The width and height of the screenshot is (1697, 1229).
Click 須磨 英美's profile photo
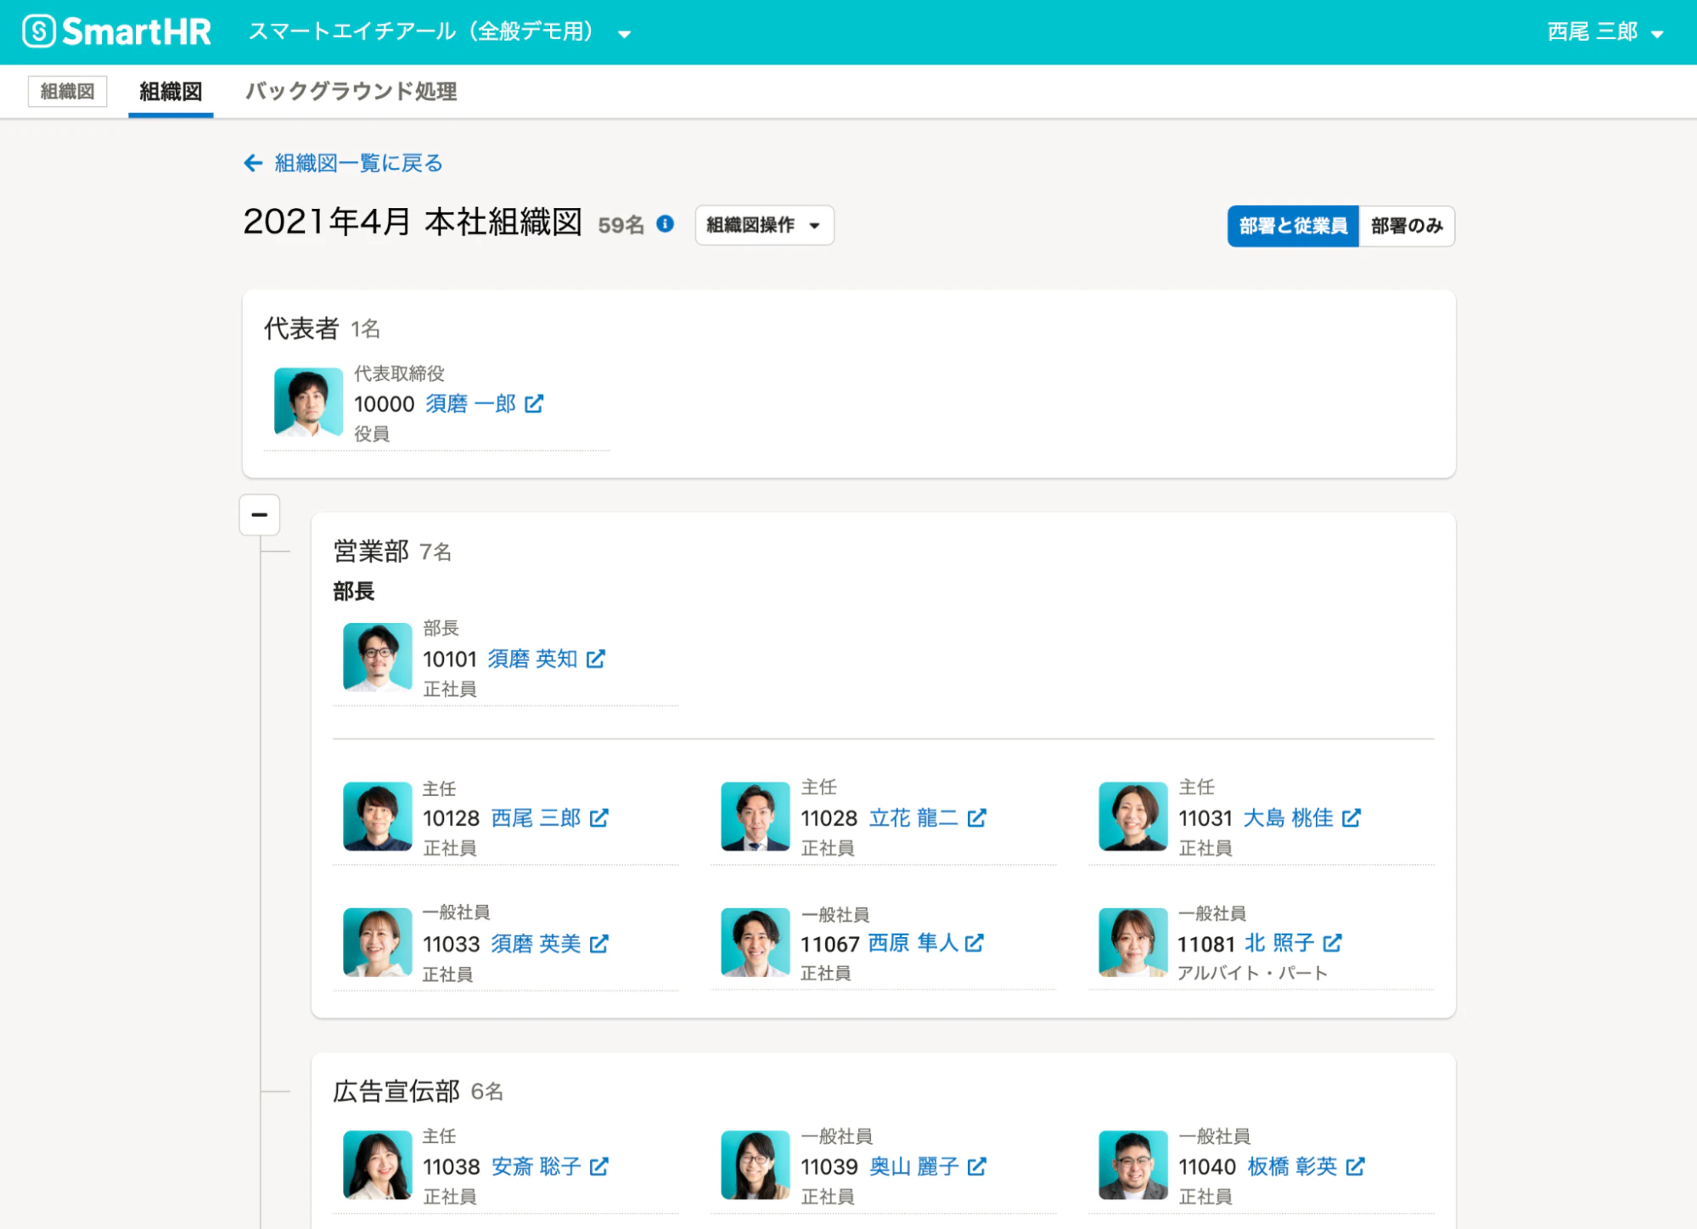(x=378, y=942)
